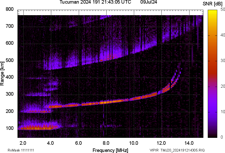Click the frequency tick label '2.0'

click(23, 143)
